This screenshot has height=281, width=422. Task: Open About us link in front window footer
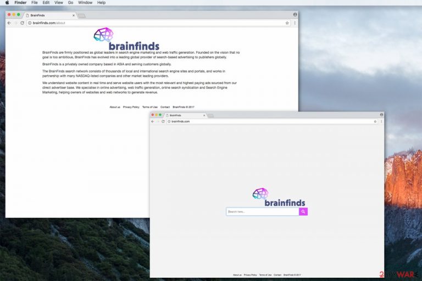pyautogui.click(x=237, y=275)
